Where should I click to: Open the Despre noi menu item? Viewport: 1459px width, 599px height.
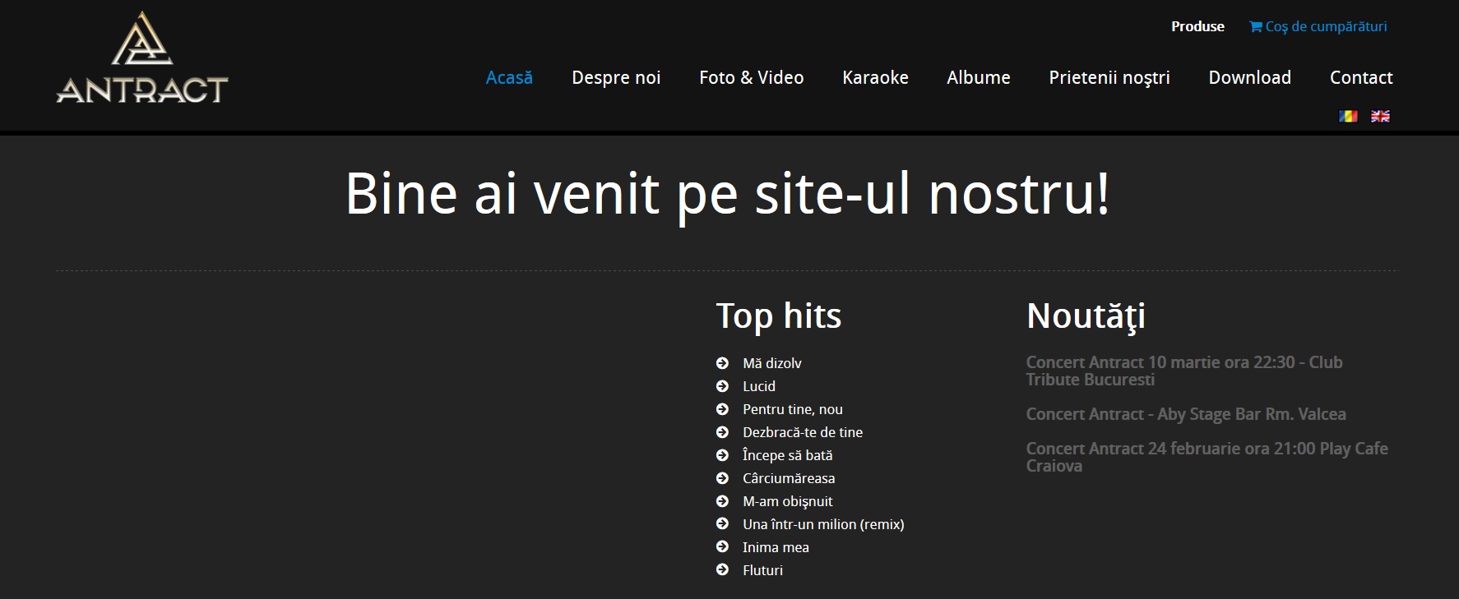616,78
